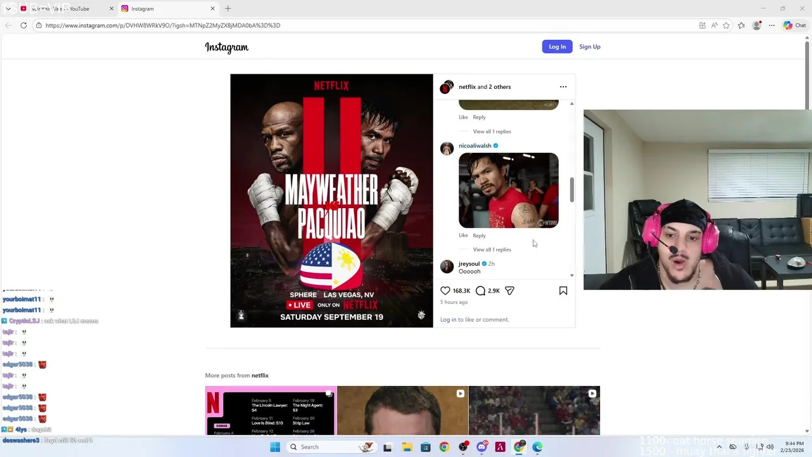Viewport: 812px width, 457px height.
Task: Click tagged people icon on poster image
Action: point(241,315)
